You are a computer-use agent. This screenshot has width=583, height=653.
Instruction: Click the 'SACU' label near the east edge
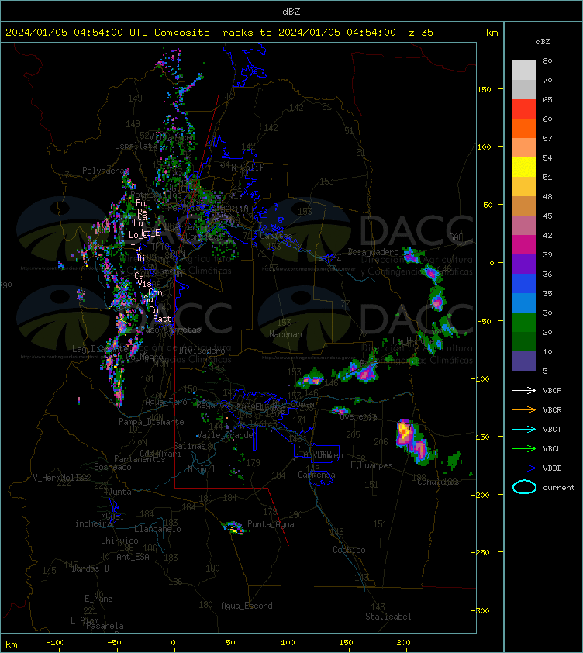(458, 237)
